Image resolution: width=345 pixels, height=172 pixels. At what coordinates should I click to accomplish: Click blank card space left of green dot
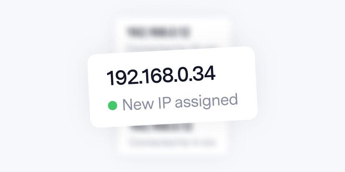coord(99,107)
